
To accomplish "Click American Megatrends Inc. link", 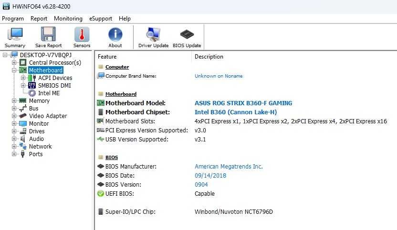I will tap(229, 167).
